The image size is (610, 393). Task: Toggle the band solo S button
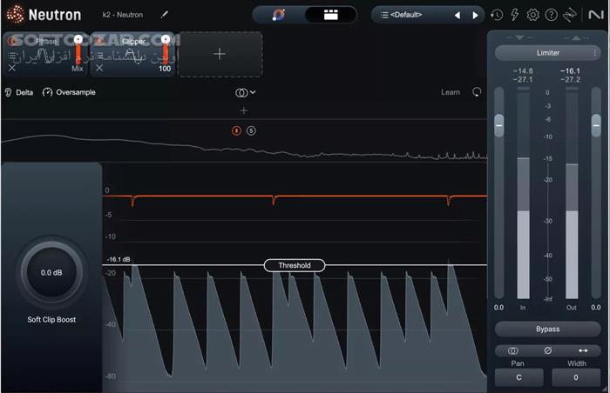(x=251, y=130)
